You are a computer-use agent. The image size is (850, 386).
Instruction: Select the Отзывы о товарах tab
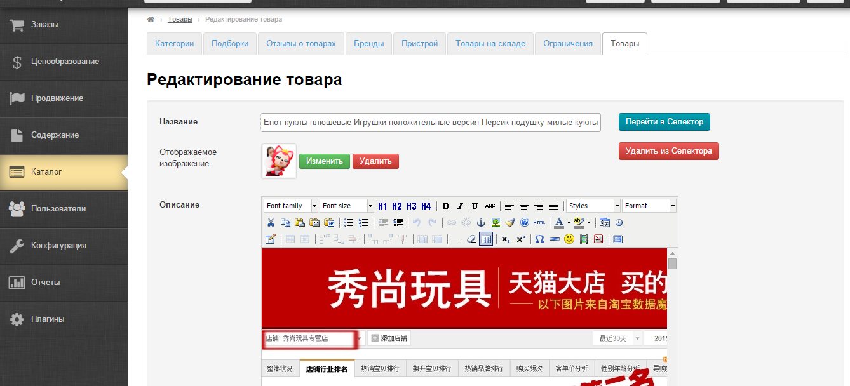pyautogui.click(x=301, y=44)
